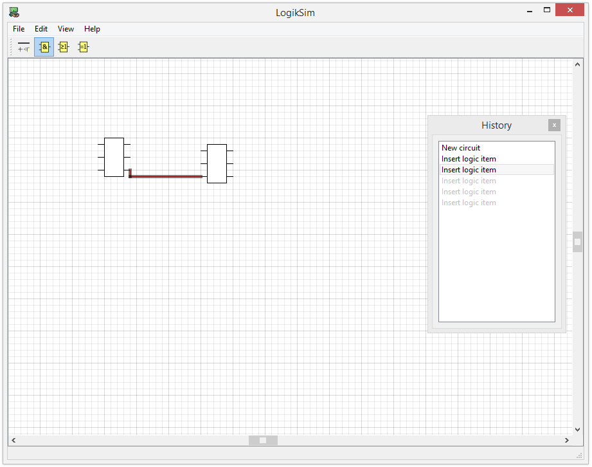Select the wire/selection tool in toolbar

pos(24,47)
